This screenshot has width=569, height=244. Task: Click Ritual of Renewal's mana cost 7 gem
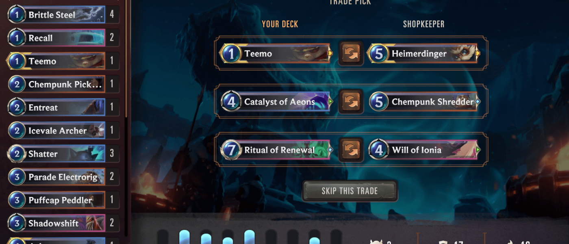click(231, 150)
